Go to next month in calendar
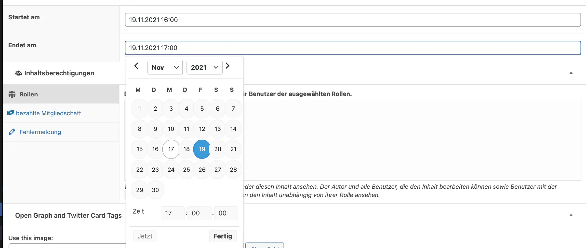The image size is (586, 248). click(x=227, y=66)
